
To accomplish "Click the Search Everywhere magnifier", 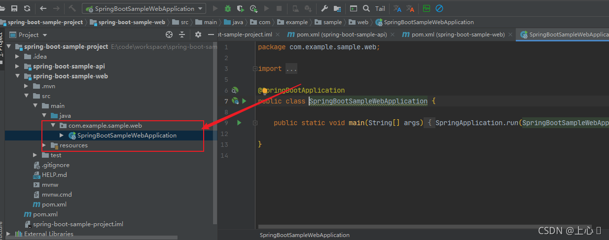I will click(x=366, y=8).
